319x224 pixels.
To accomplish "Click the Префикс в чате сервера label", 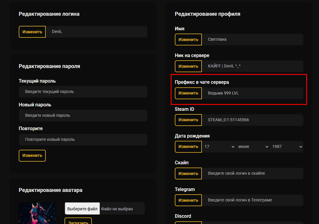I will pyautogui.click(x=202, y=82).
